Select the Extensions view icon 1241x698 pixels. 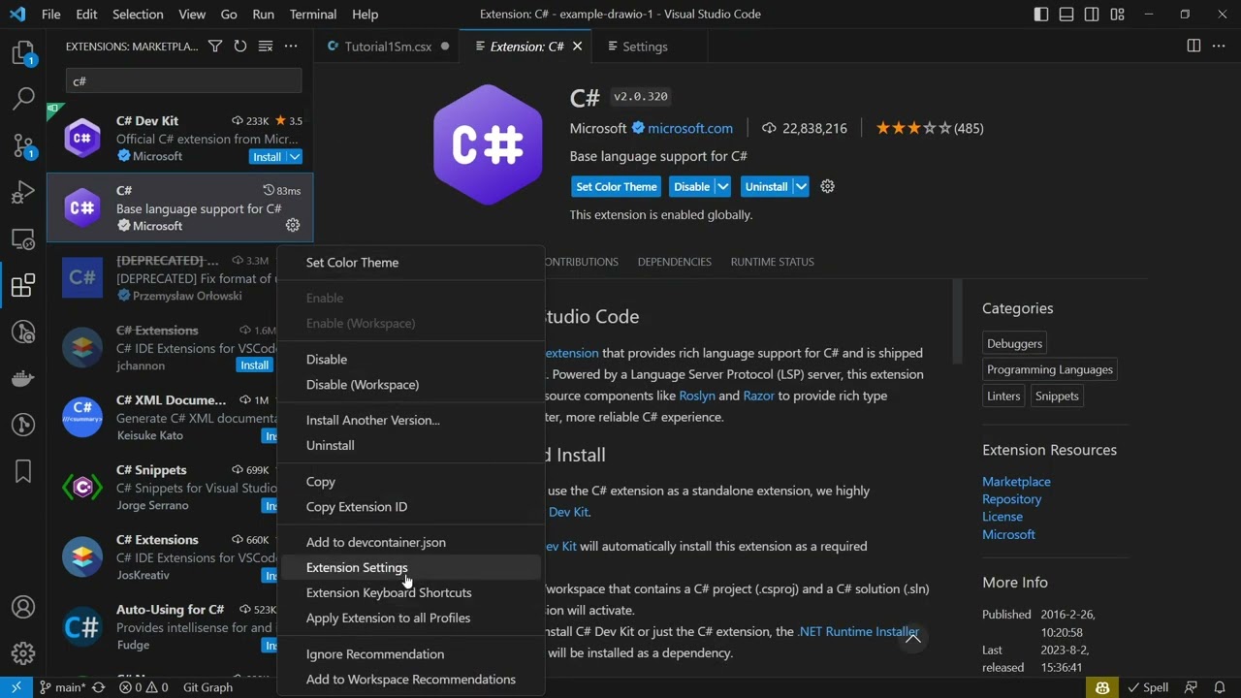coord(23,285)
